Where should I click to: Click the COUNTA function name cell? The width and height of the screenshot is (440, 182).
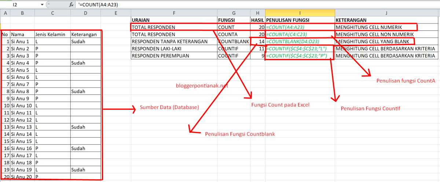point(233,34)
